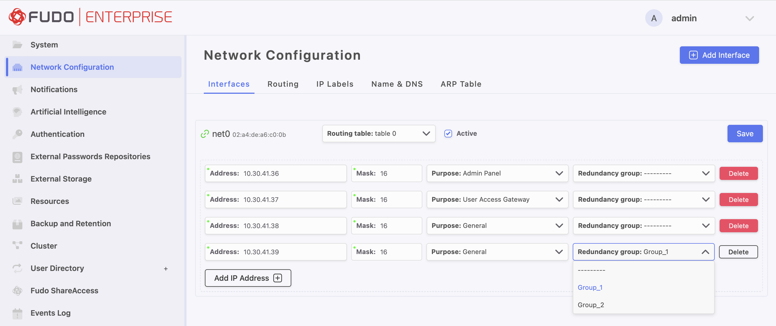Click the Mask field for 10.30.41.36
This screenshot has width=776, height=326.
(386, 173)
